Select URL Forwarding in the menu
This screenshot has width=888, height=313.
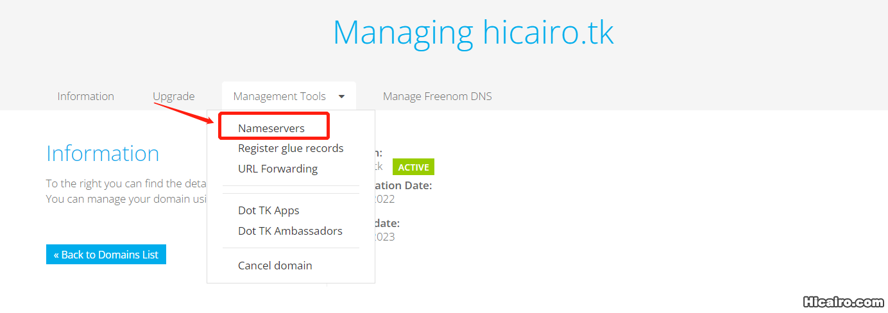[278, 169]
